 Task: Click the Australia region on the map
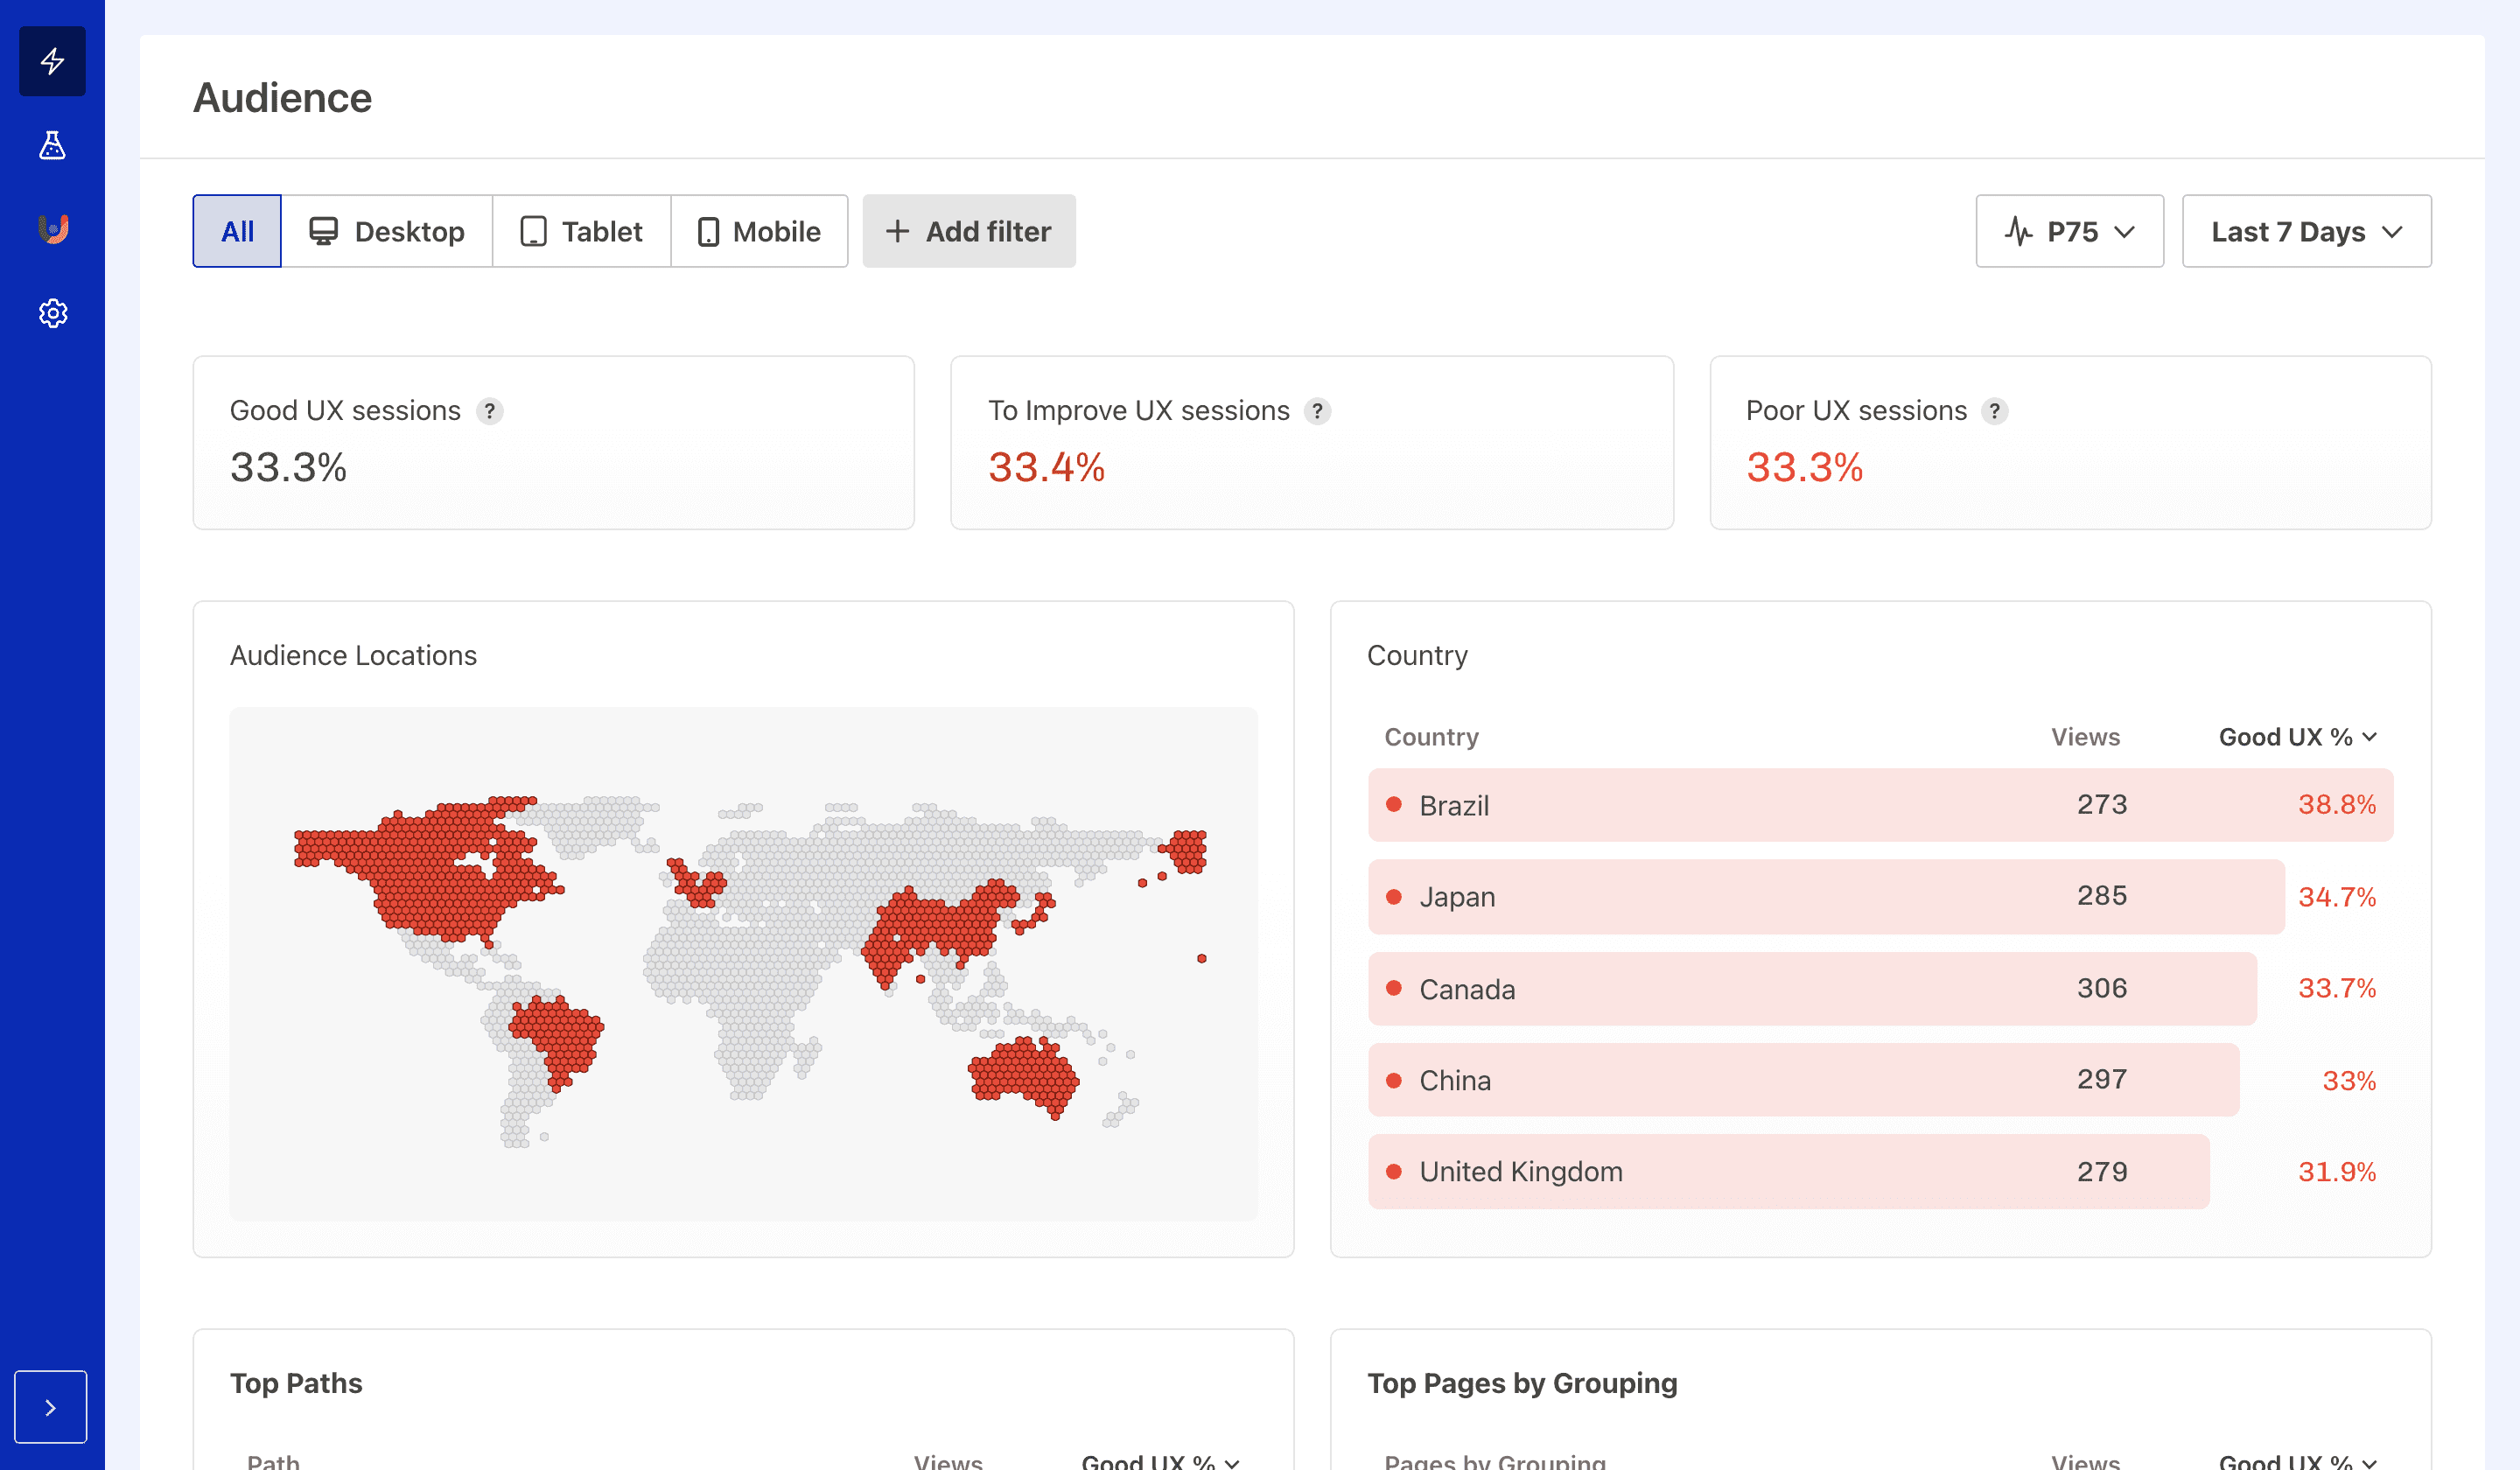[x=1023, y=1075]
